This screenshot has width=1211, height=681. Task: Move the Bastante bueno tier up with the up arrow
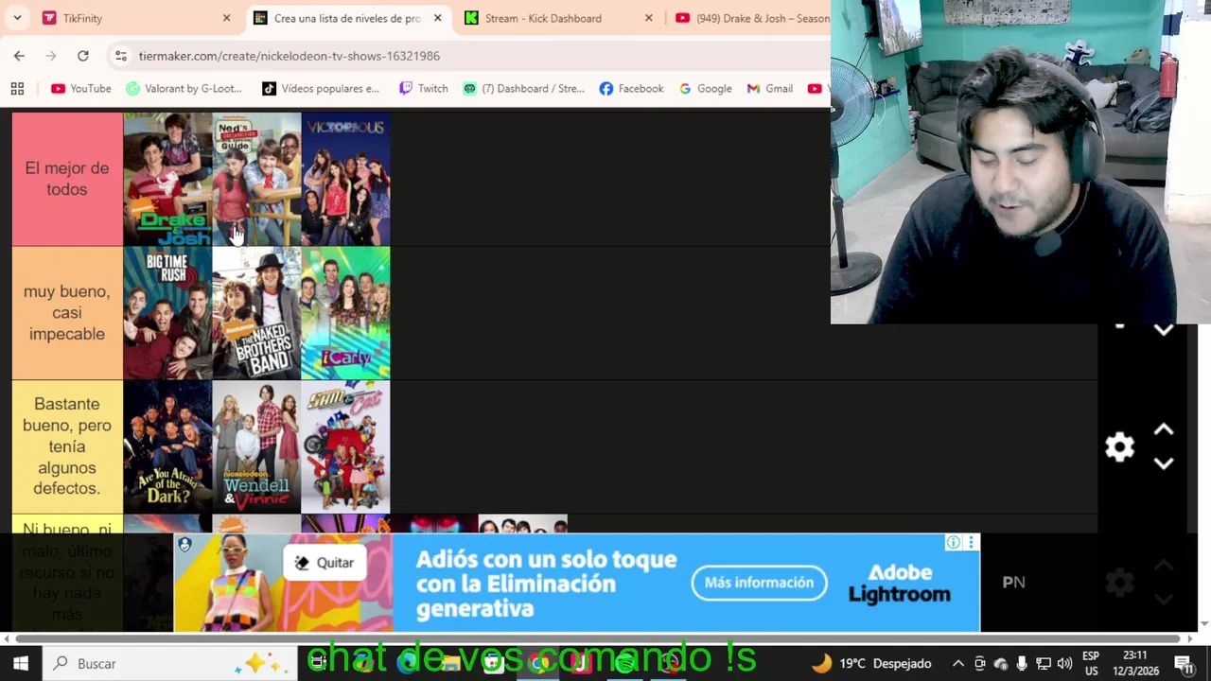point(1164,430)
